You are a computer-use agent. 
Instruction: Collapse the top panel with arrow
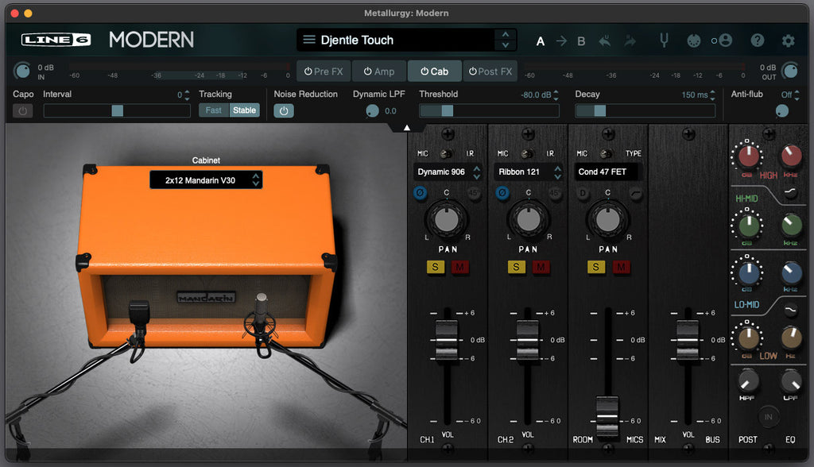coord(407,128)
